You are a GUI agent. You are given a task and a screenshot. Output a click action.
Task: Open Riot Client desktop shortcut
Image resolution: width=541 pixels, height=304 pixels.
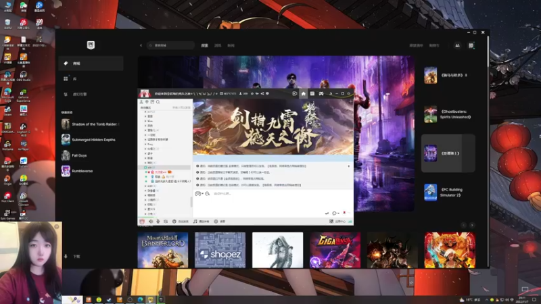coord(7,197)
